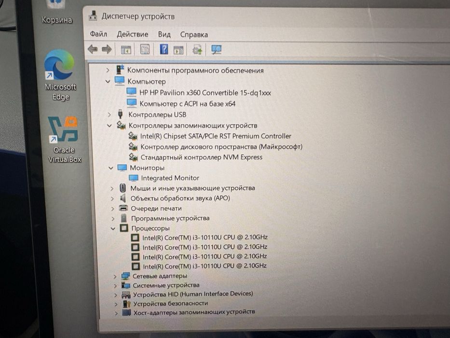Click the speaker icon beside Объекты обработки звука

point(123,198)
